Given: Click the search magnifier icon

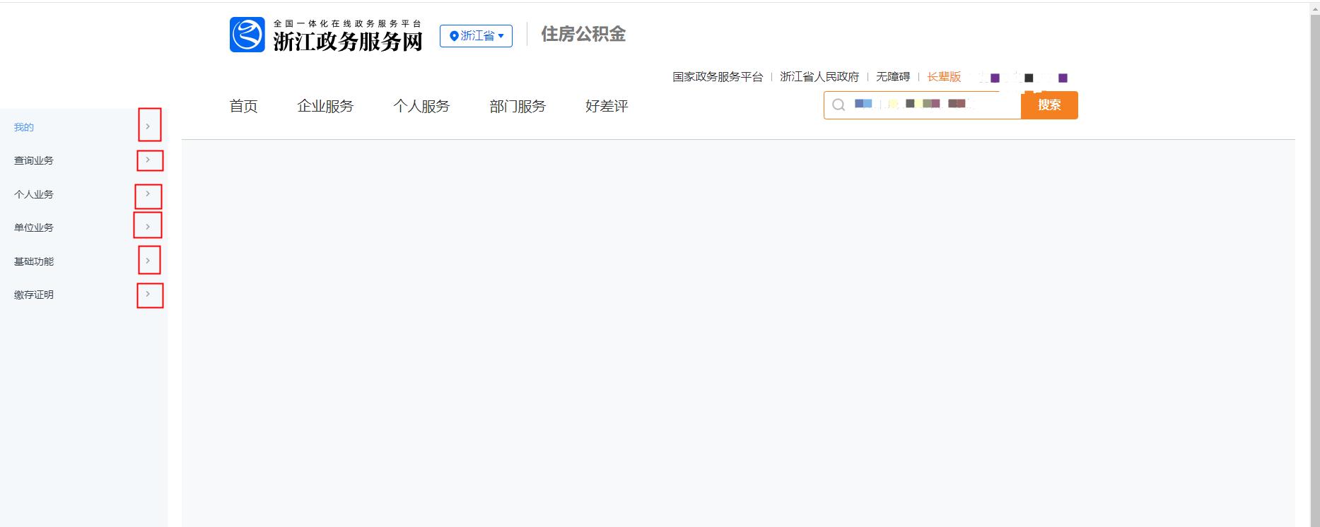Looking at the screenshot, I should [839, 105].
